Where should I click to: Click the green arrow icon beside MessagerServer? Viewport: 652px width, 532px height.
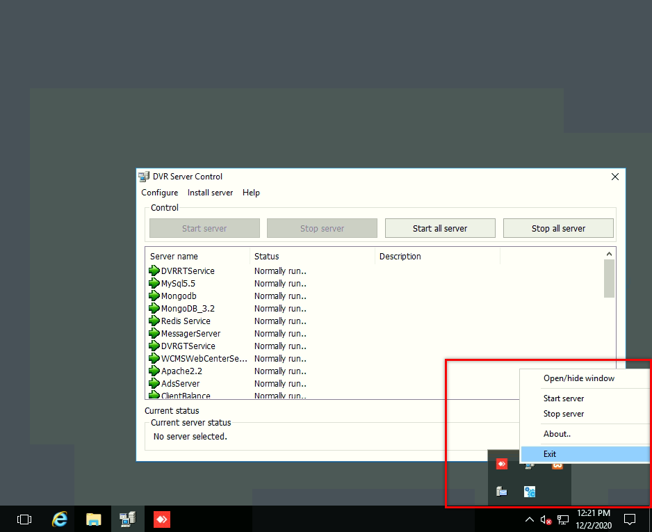pyautogui.click(x=154, y=333)
